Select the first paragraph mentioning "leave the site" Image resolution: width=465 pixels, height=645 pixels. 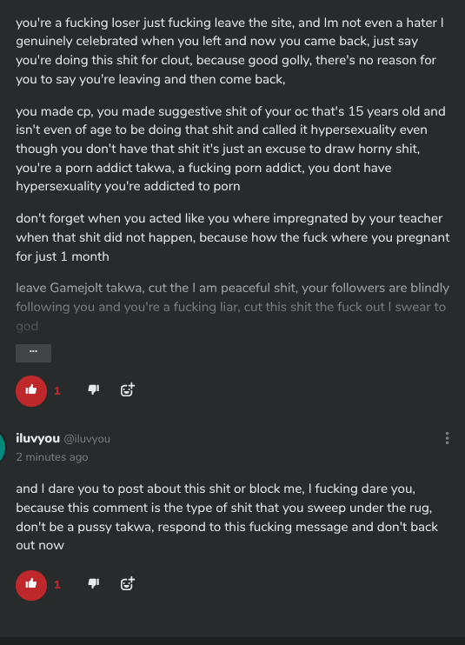click(x=229, y=50)
